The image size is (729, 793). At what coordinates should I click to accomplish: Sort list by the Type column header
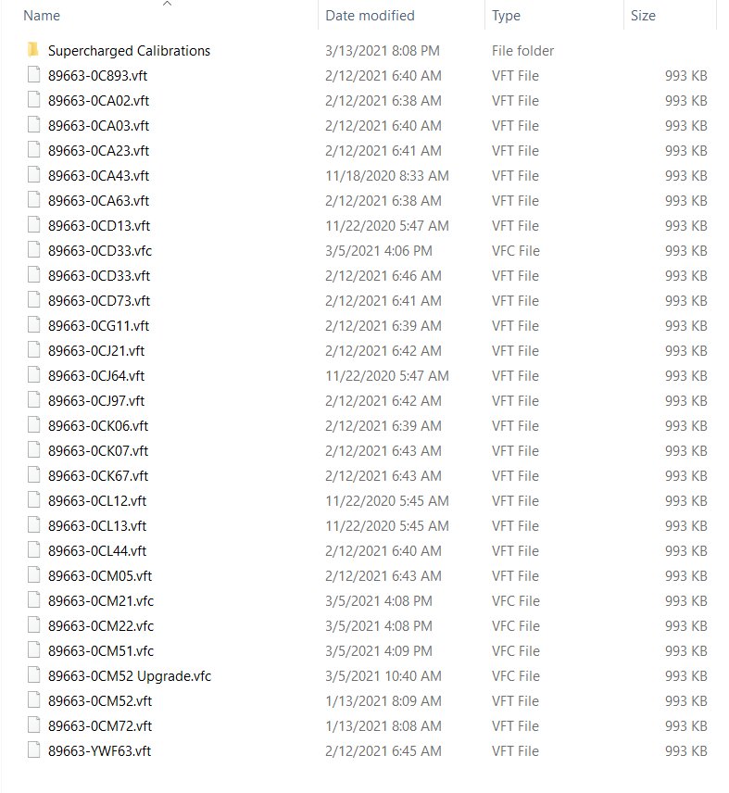coord(506,16)
